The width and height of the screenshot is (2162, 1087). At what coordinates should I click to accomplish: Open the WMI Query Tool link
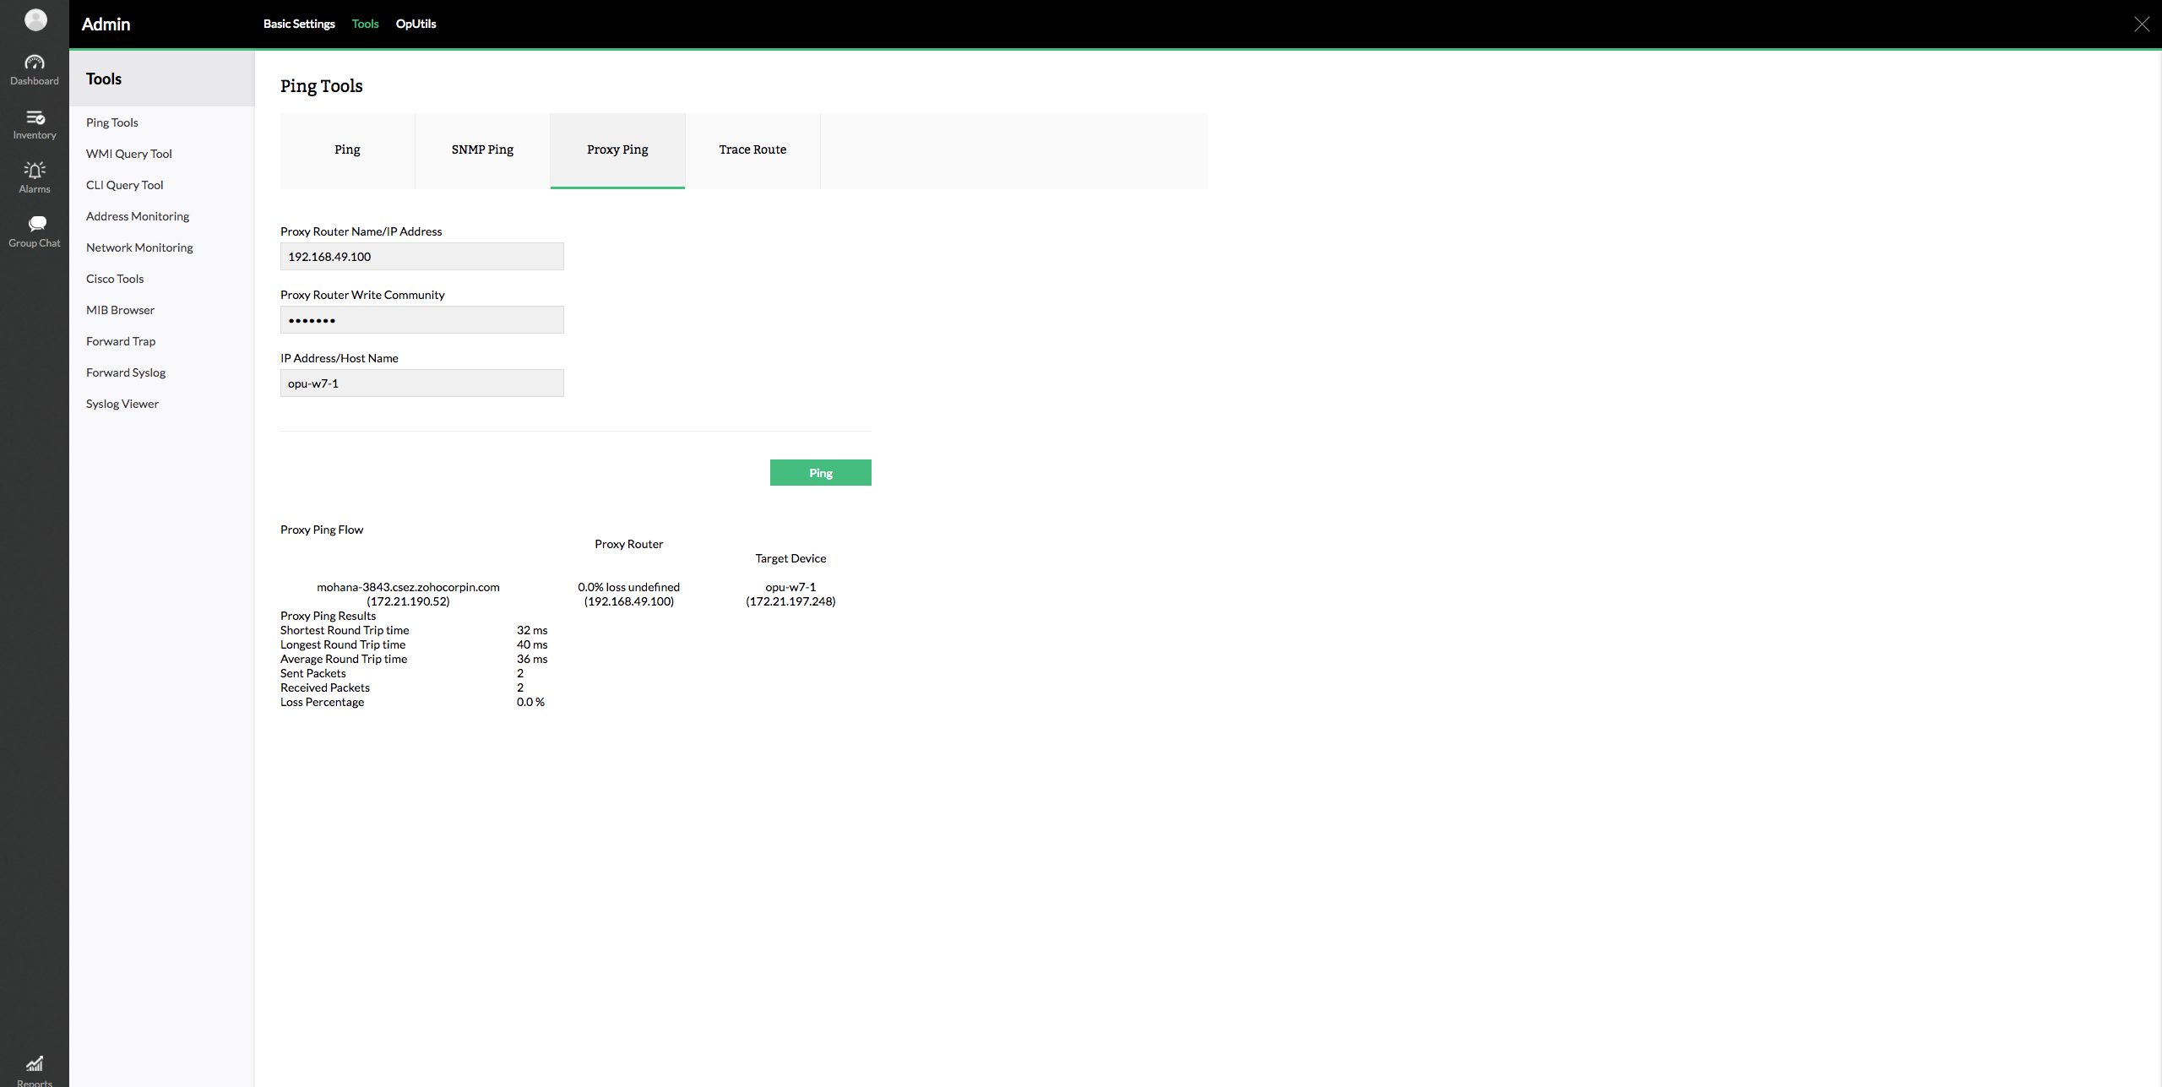click(129, 154)
